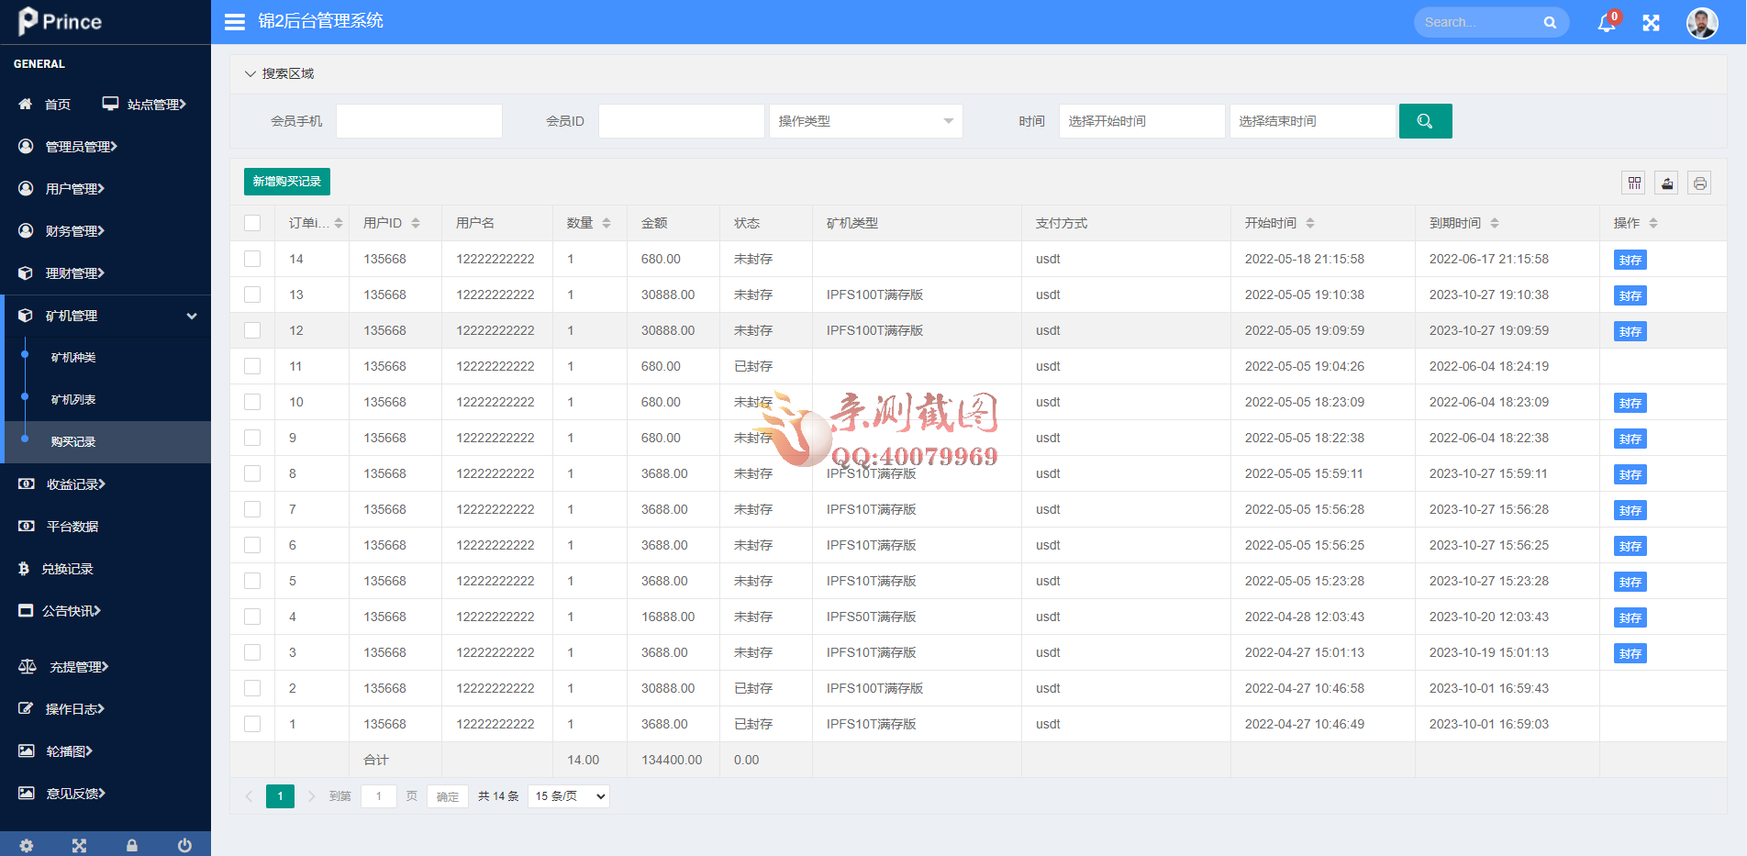Open settings via the gear icon at bottom left

(26, 845)
